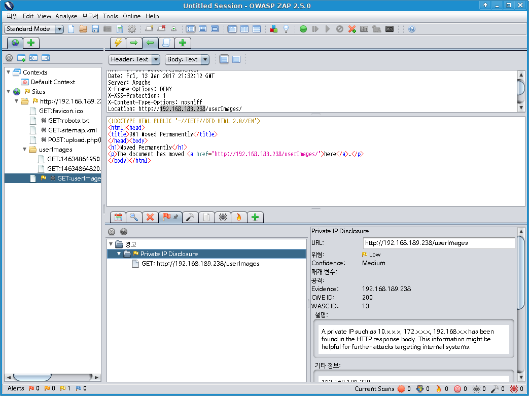529x396 pixels.
Task: Collapse the http://192.168.189.2 site node
Action: (x=17, y=101)
